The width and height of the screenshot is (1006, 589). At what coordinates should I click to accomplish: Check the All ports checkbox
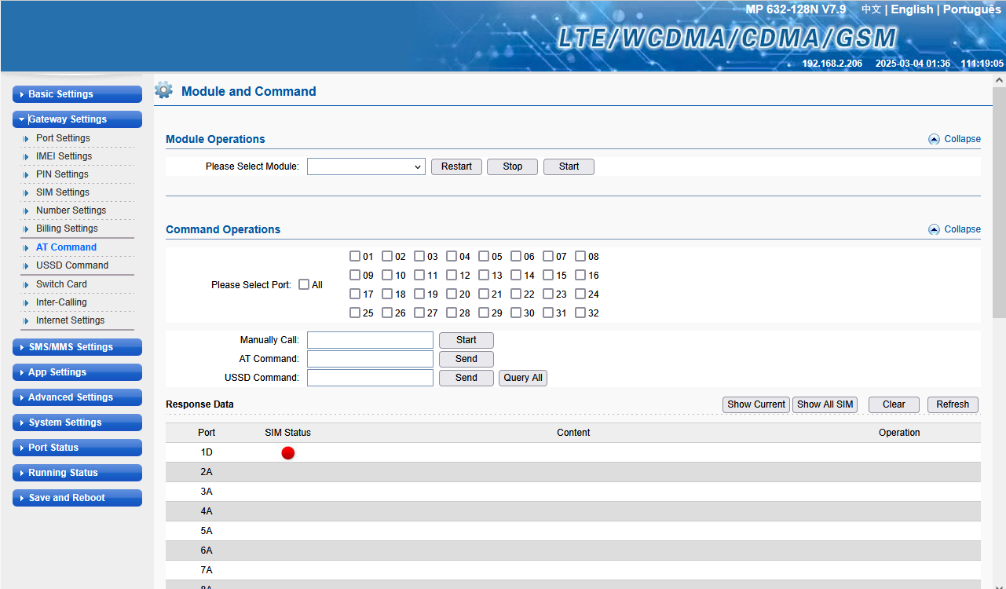[304, 285]
